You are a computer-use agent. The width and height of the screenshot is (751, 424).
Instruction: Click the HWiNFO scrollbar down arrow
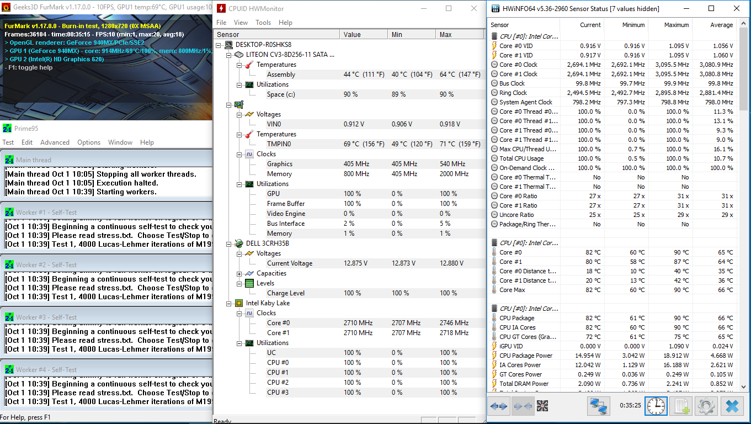click(x=743, y=387)
